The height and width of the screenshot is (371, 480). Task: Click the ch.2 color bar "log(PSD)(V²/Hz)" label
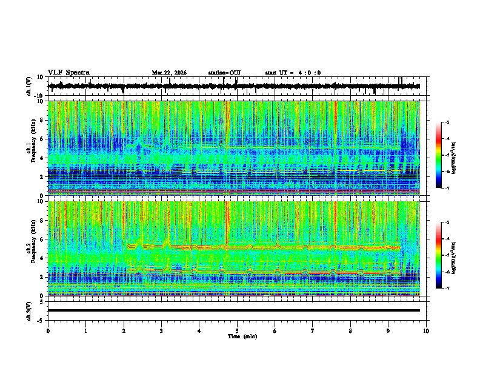click(x=454, y=258)
